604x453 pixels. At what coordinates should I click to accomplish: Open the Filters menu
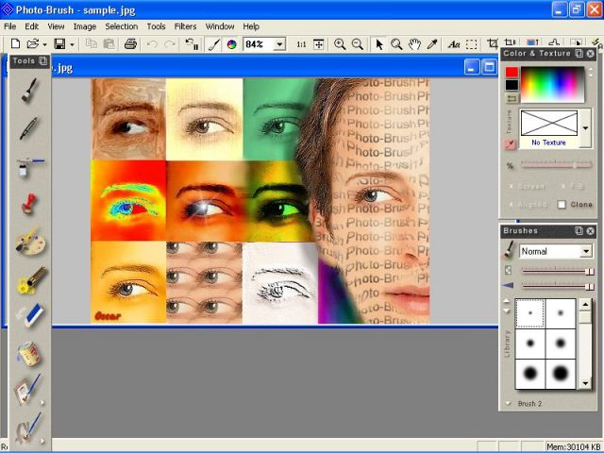pyautogui.click(x=185, y=26)
